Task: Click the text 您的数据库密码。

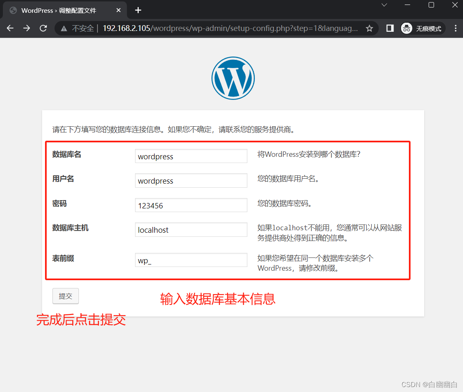Action: point(285,203)
